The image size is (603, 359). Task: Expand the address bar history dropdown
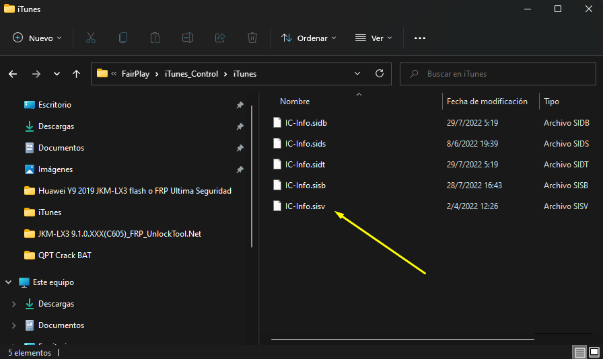(357, 73)
